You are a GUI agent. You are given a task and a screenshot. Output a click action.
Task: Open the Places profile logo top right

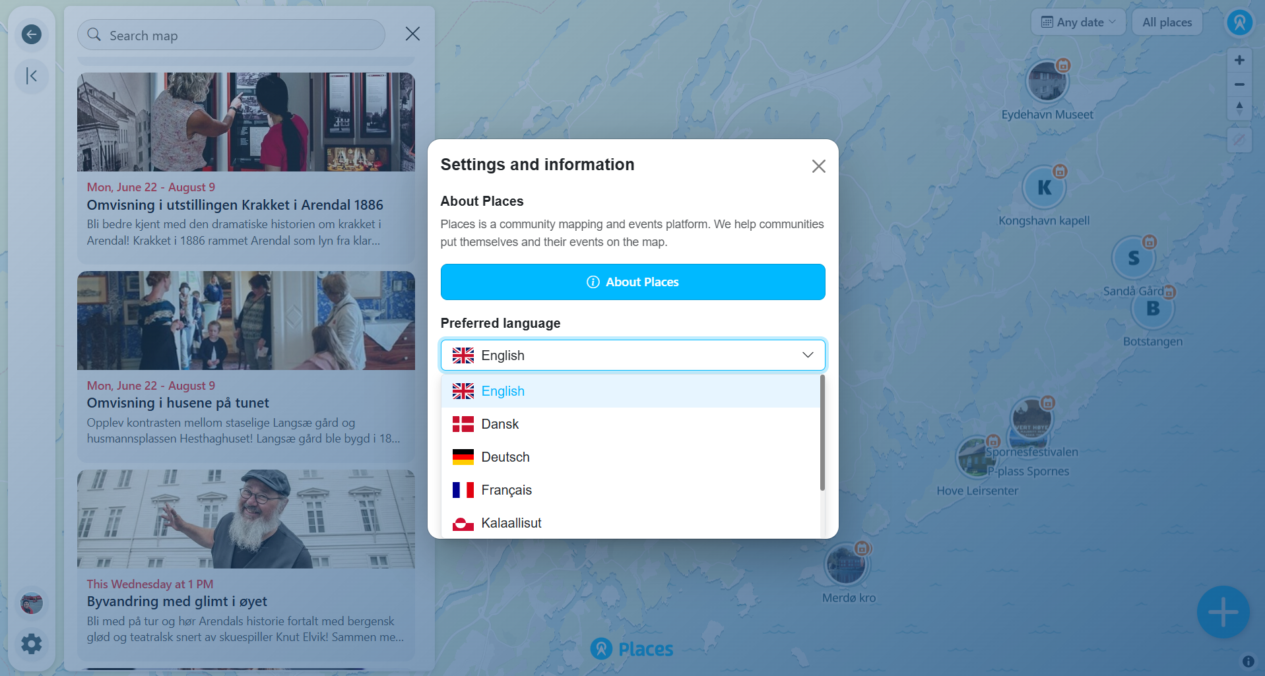(1240, 23)
